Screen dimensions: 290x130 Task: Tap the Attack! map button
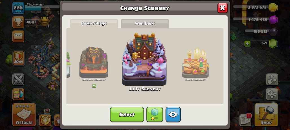pos(24,115)
